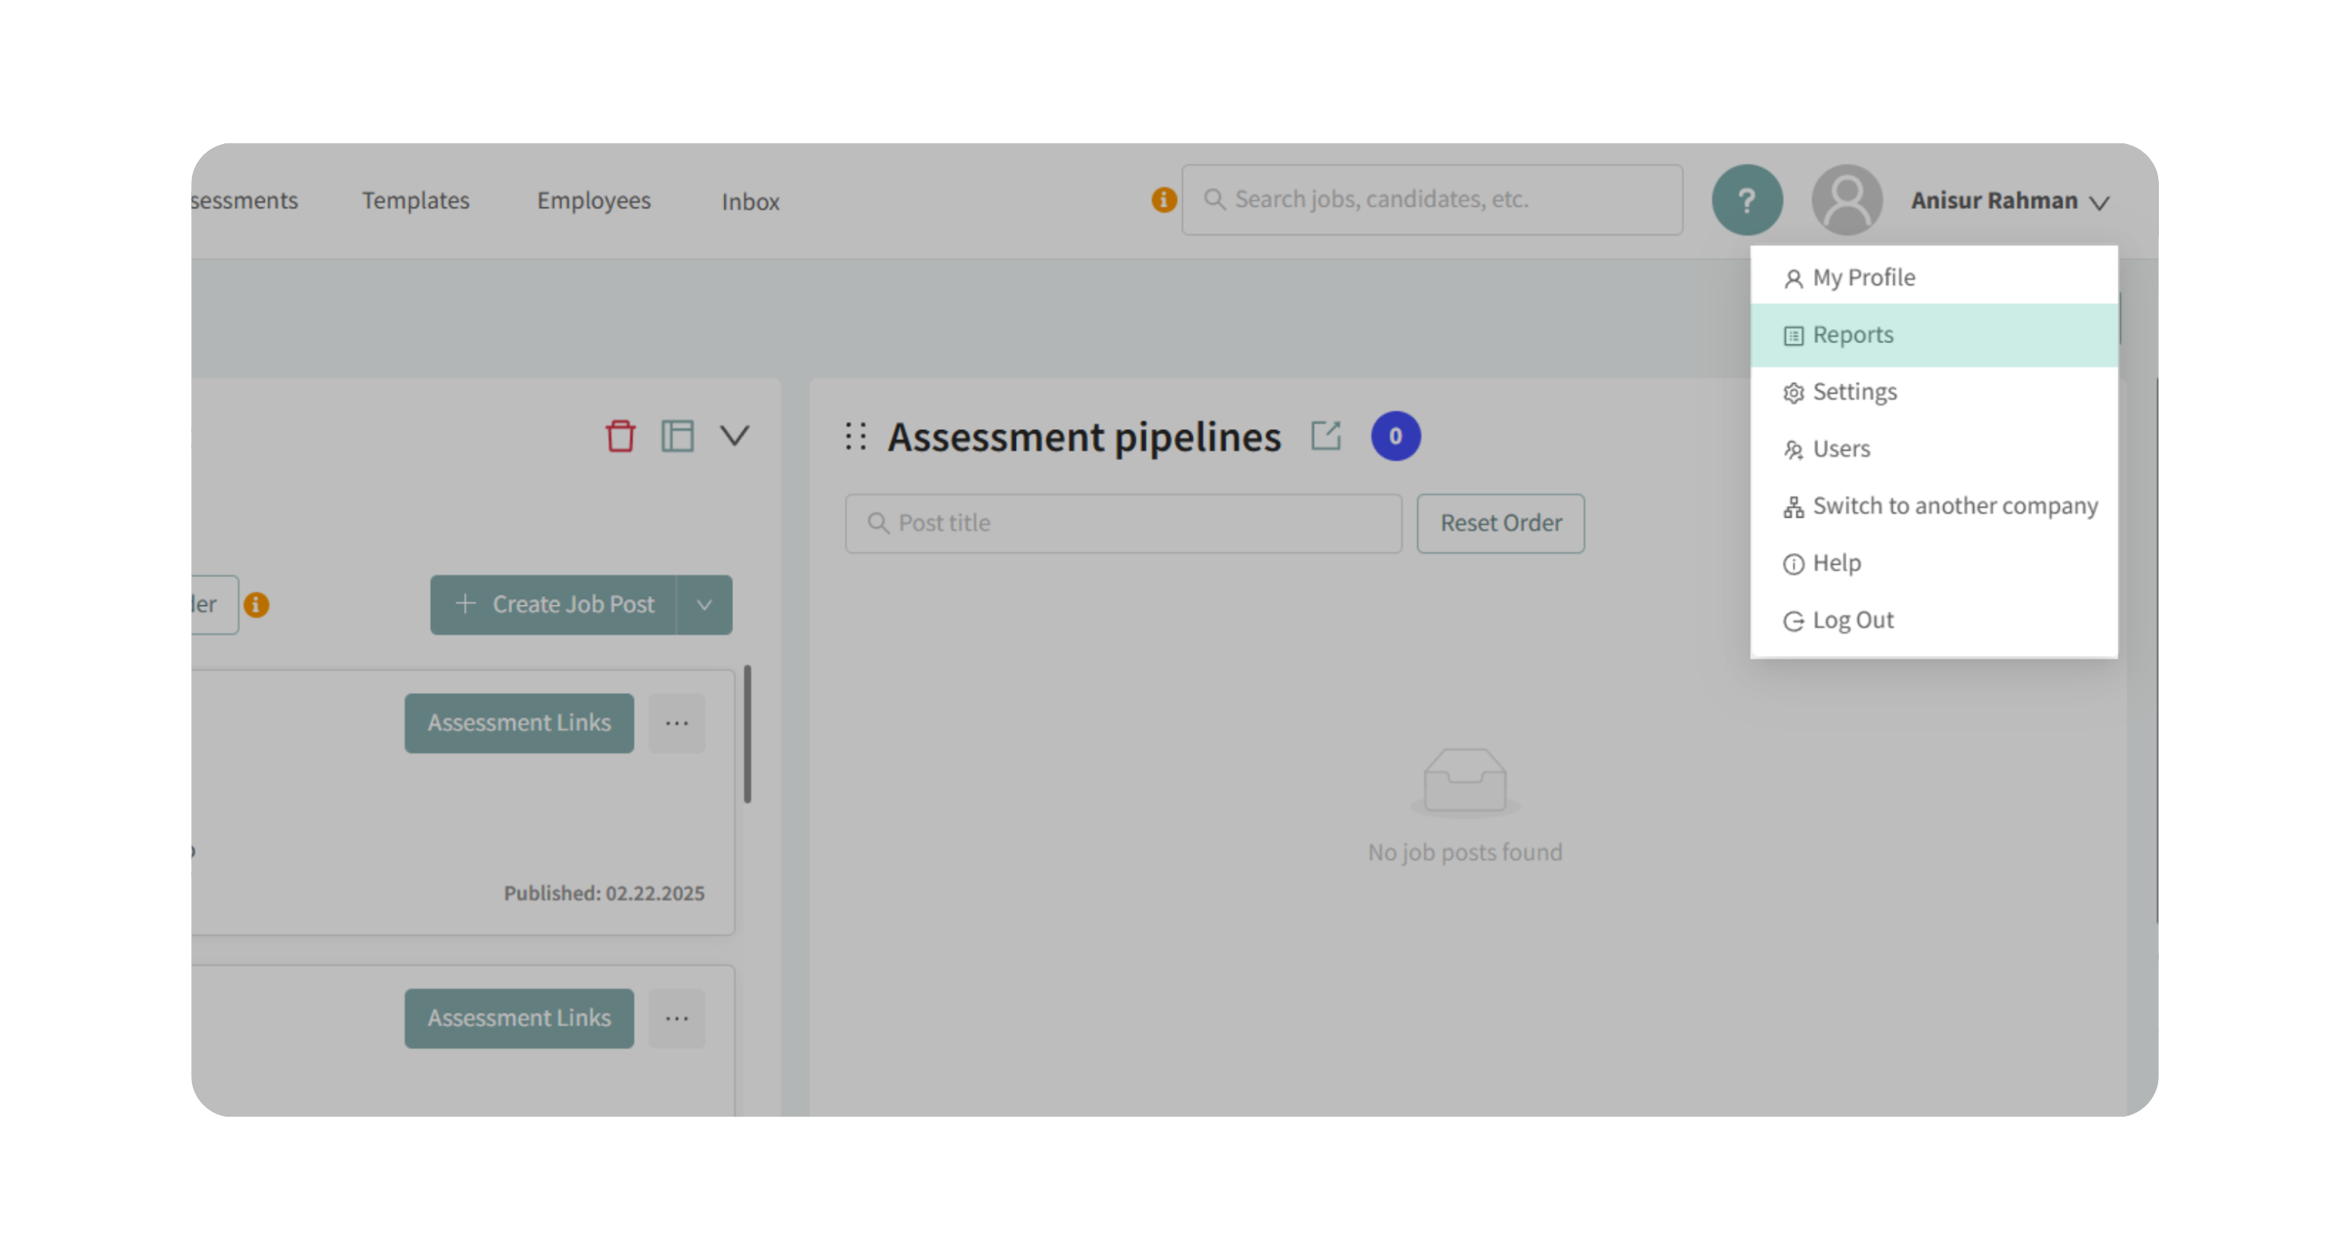This screenshot has width=2350, height=1260.
Task: Click the user avatar icon
Action: [1846, 200]
